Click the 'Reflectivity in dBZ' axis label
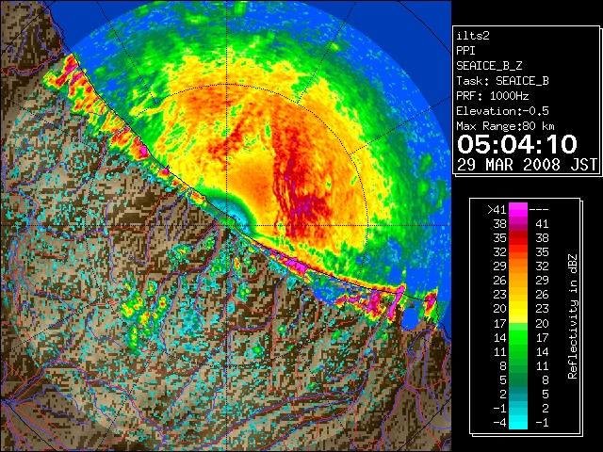Viewport: 603px width, 452px height. pyautogui.click(x=573, y=316)
